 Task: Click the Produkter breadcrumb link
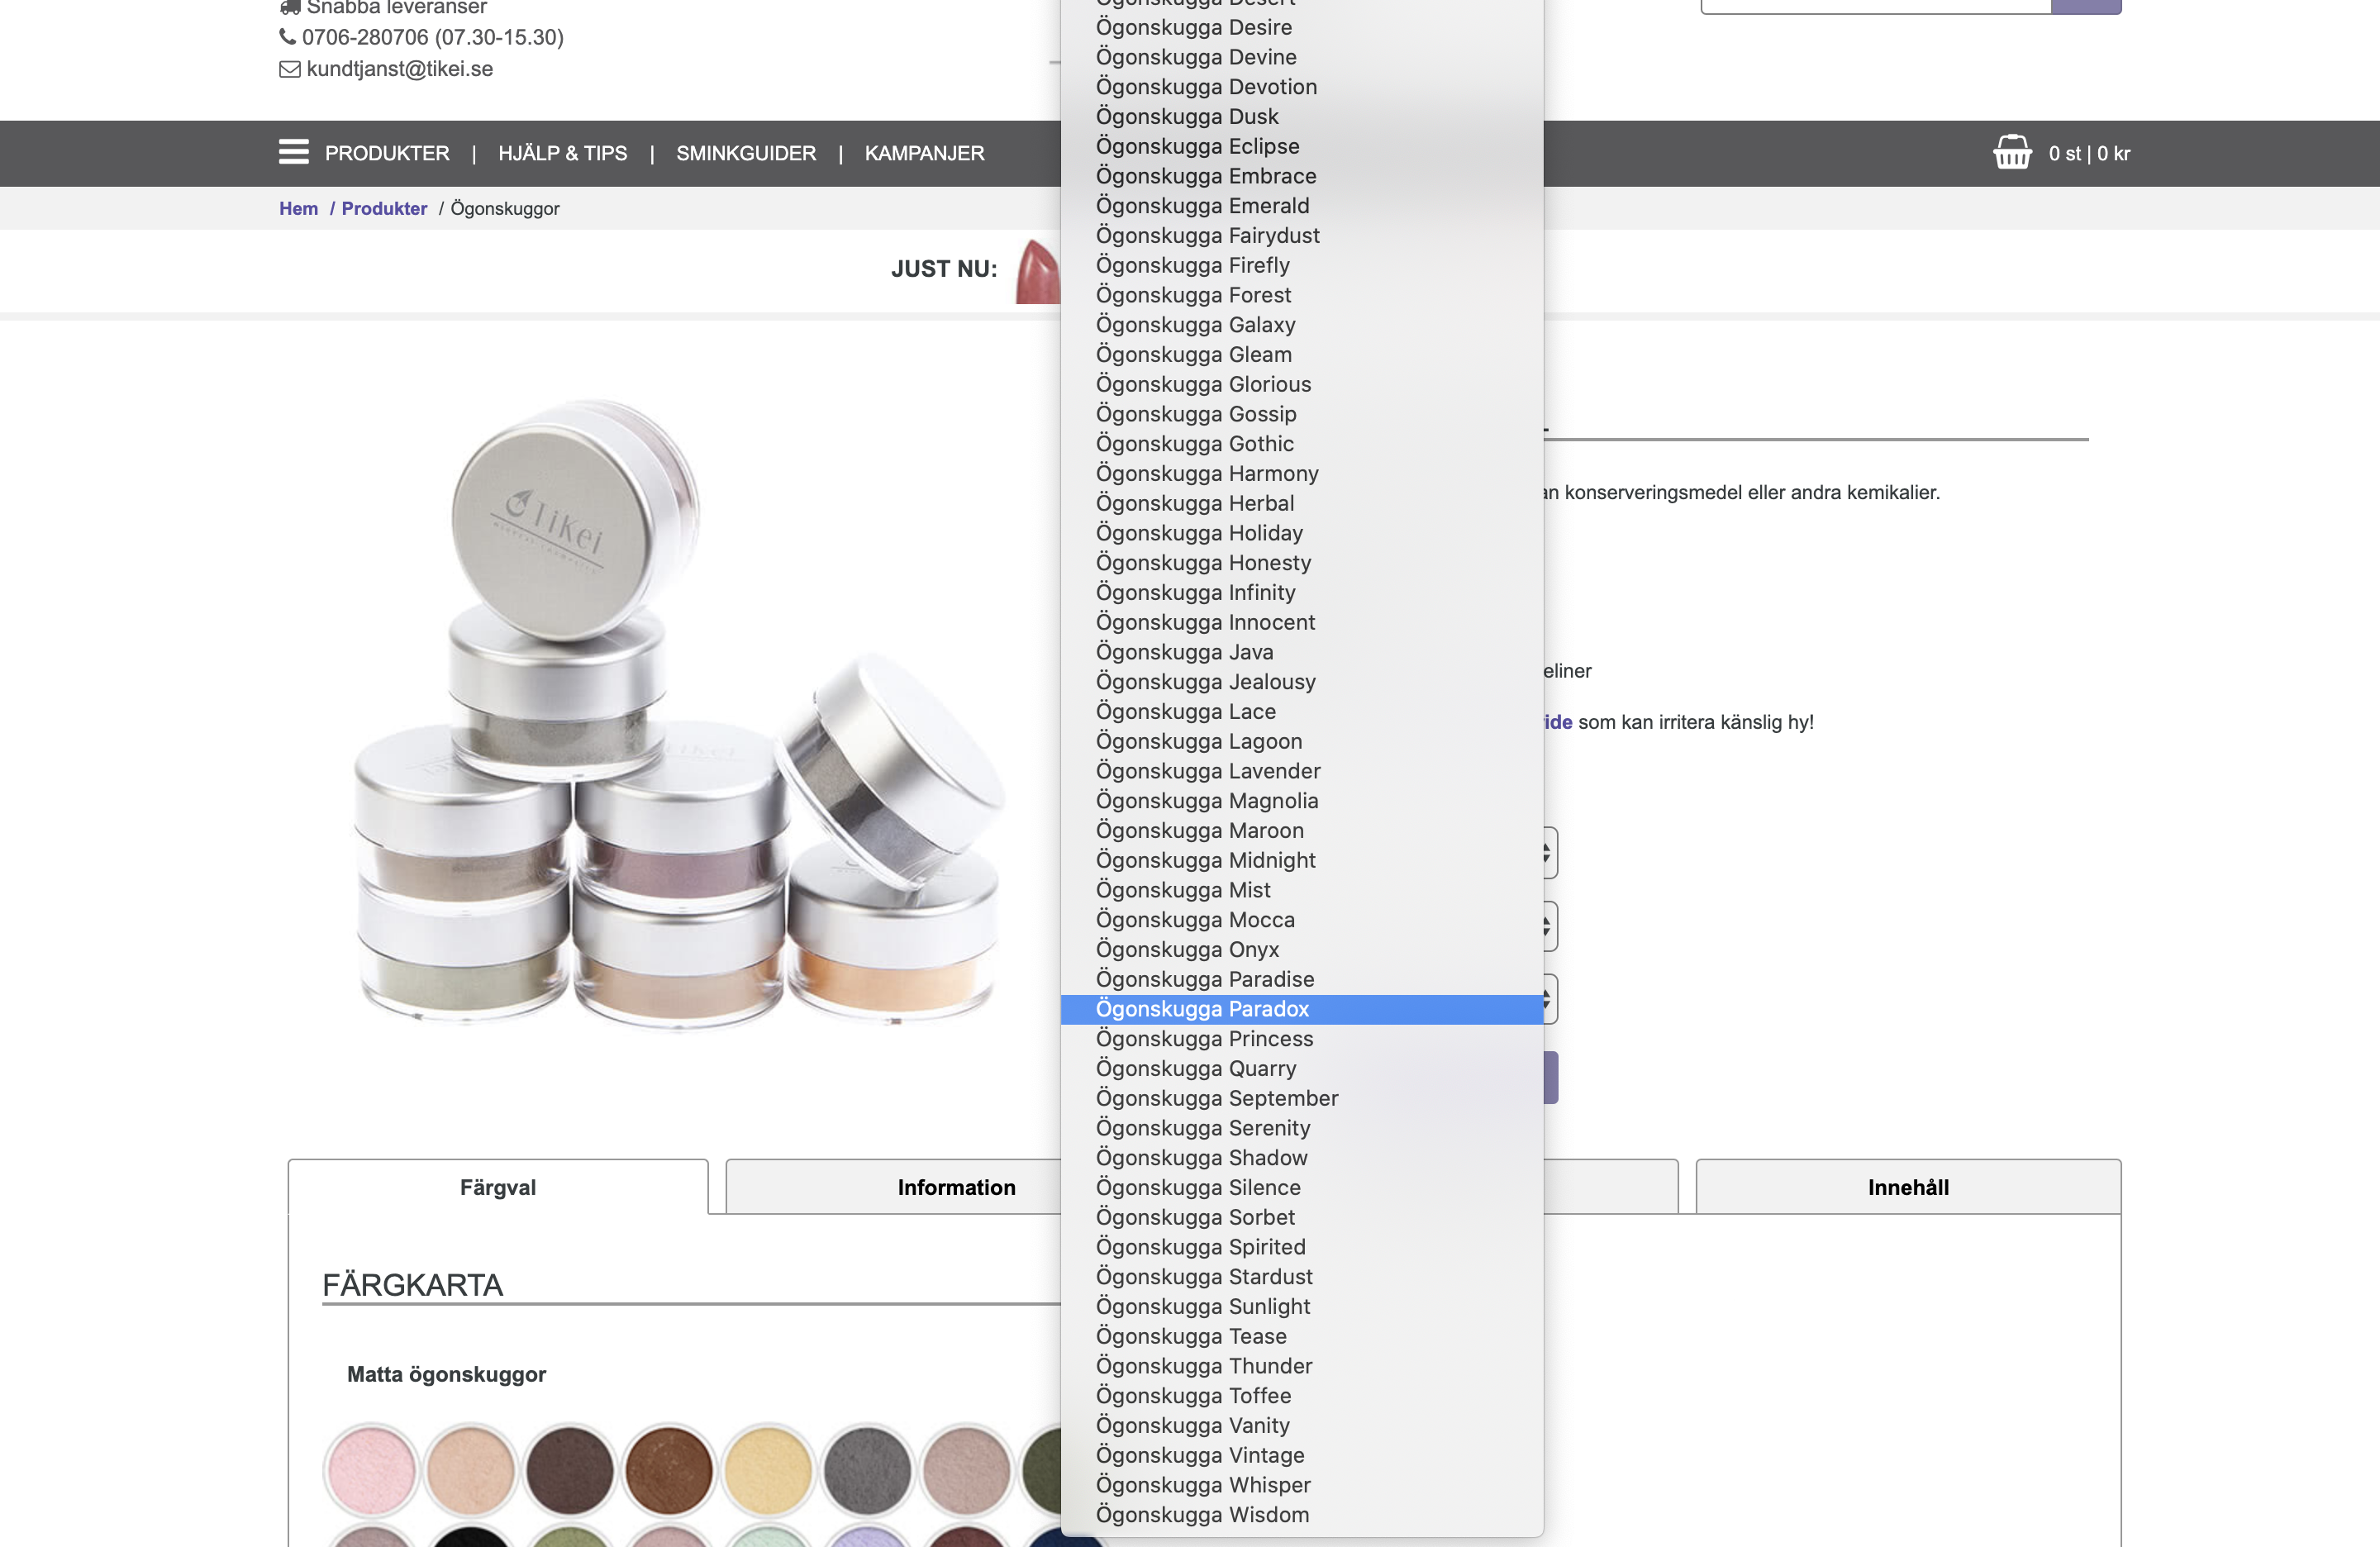point(384,208)
